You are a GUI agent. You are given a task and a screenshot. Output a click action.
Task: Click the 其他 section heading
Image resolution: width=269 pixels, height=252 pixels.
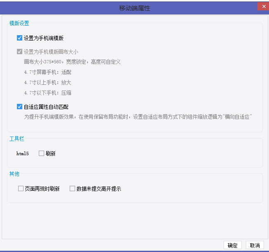point(14,174)
